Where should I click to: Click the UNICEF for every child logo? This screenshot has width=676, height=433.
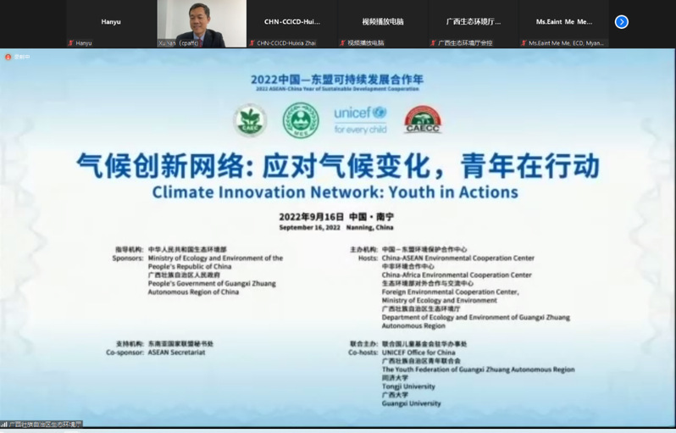click(x=360, y=119)
